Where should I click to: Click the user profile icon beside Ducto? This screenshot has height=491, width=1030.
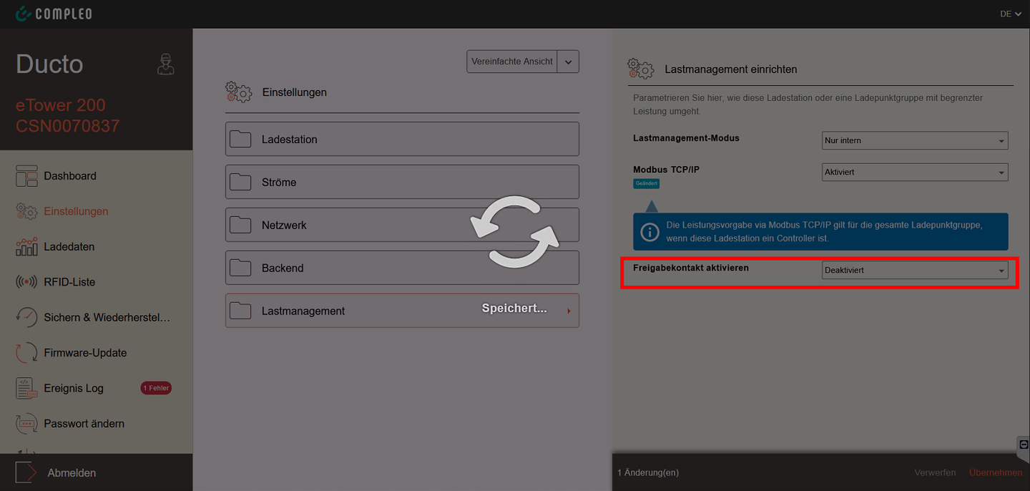[x=165, y=64]
